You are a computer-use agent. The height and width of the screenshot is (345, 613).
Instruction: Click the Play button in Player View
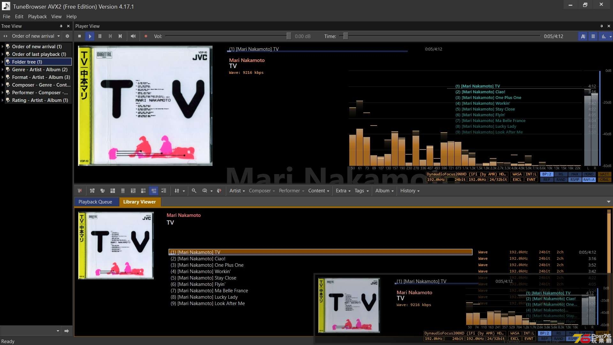(90, 36)
